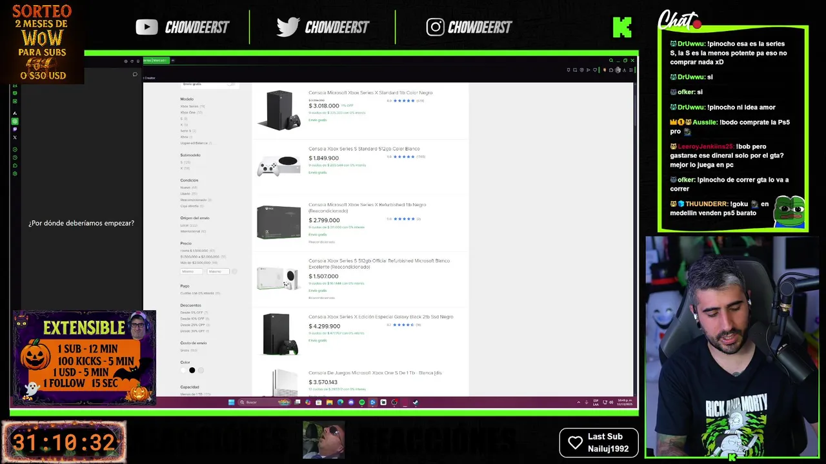Open listing Xbox Series X Refurbished 1tb Negro
The height and width of the screenshot is (464, 826).
tap(367, 208)
